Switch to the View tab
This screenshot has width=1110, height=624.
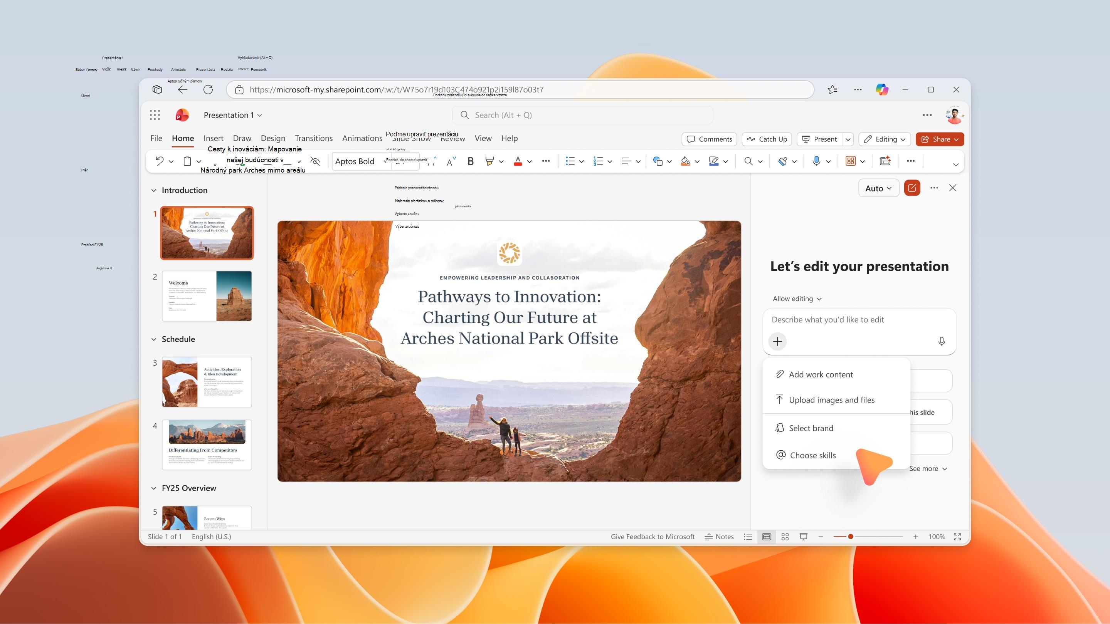coord(483,138)
